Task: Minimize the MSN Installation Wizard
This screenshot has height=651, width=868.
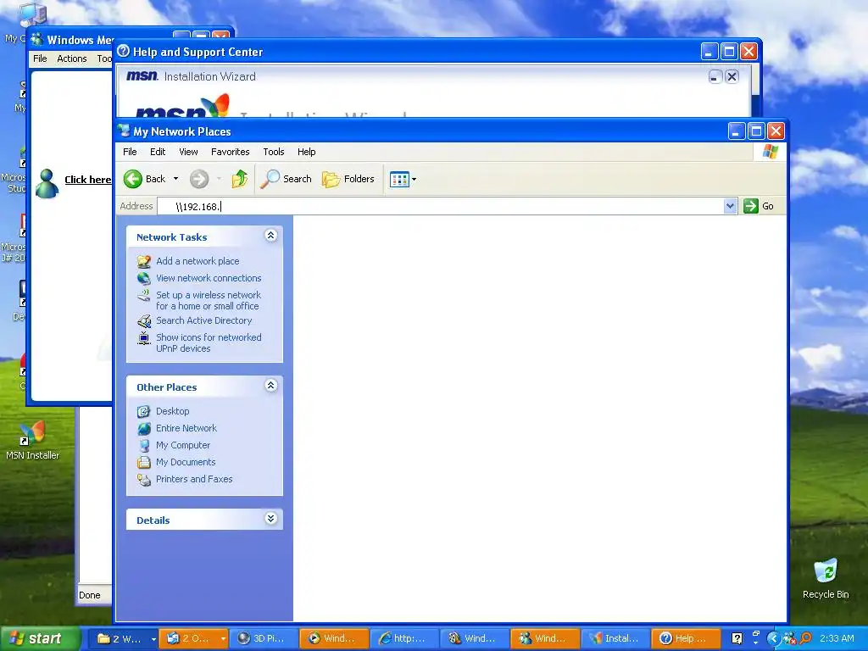Action: (x=715, y=77)
